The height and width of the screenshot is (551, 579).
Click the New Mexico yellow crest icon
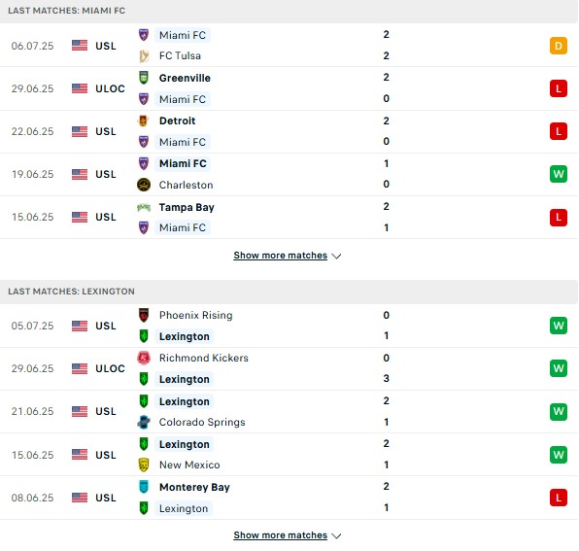pyautogui.click(x=144, y=465)
